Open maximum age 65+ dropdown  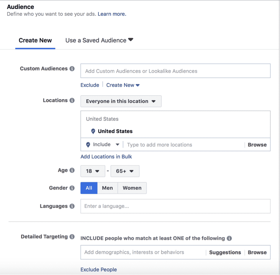point(125,171)
